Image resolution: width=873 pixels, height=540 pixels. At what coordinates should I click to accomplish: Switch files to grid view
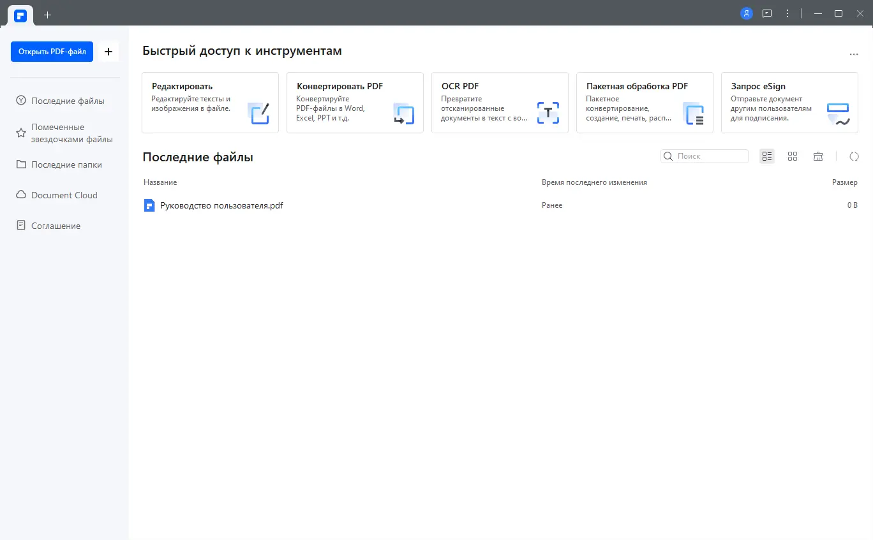(x=792, y=156)
